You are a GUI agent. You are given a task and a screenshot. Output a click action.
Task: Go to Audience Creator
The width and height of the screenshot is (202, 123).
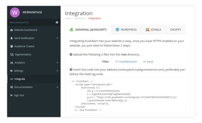point(34,46)
